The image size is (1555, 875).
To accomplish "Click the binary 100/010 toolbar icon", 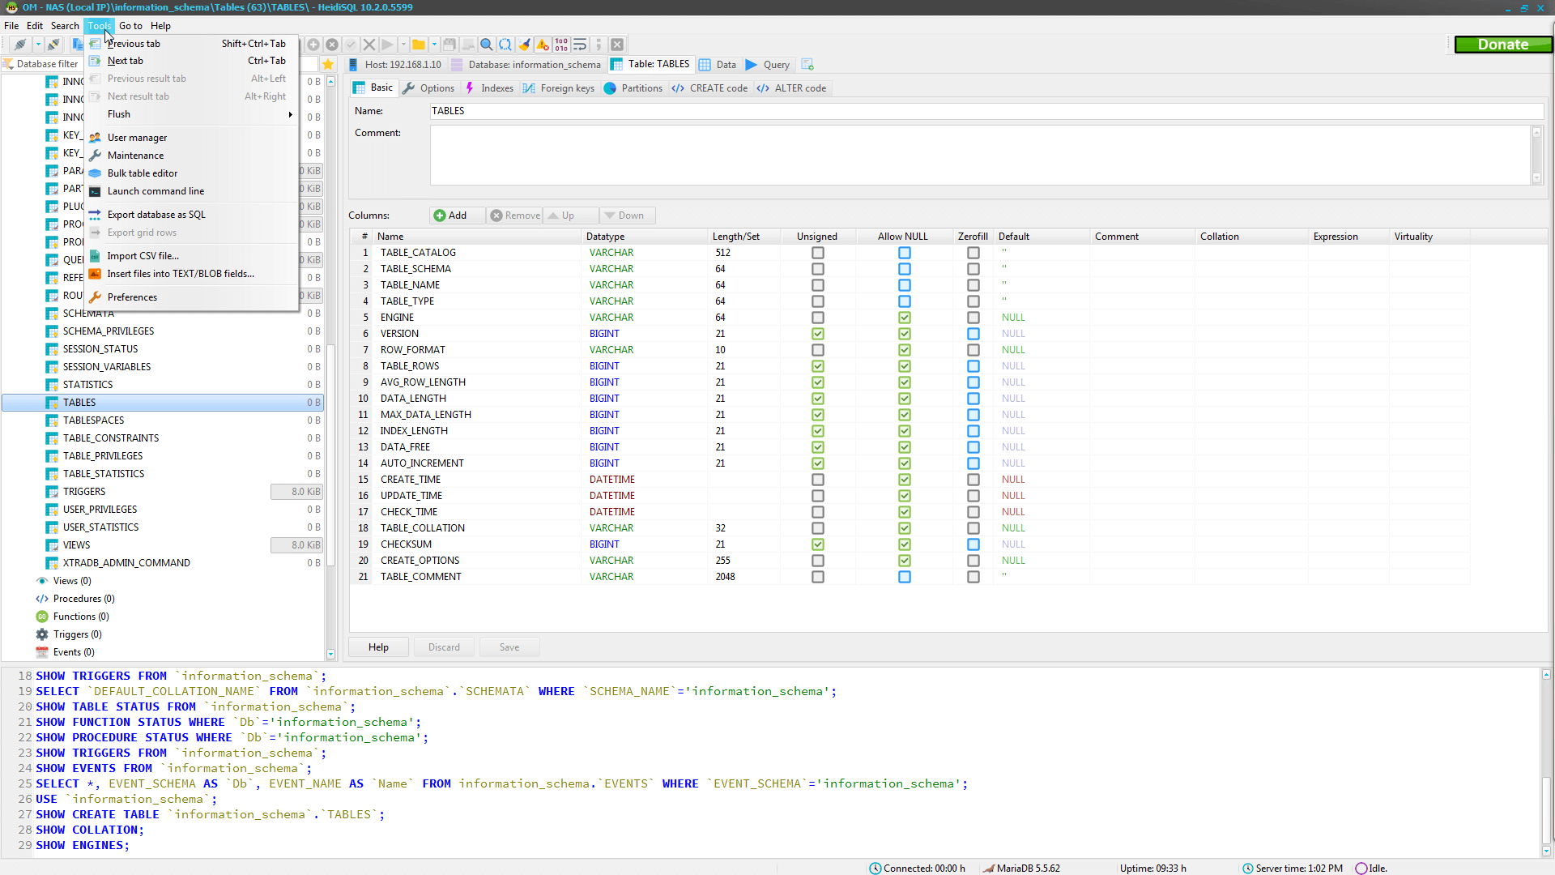I will click(561, 45).
